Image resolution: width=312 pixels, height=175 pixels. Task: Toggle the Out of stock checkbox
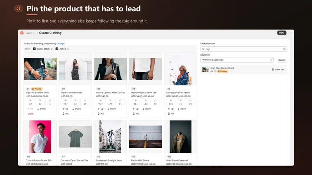pos(34,49)
